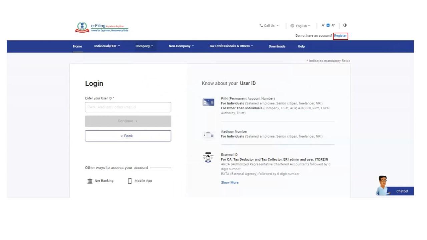This screenshot has width=427, height=240.
Task: Select the Mobile App login option
Action: coord(140,181)
